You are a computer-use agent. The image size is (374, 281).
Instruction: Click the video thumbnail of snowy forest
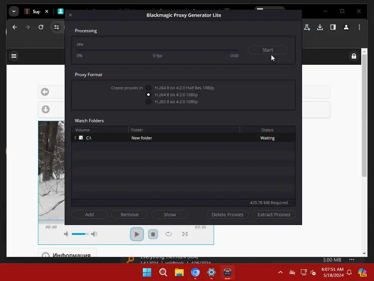(x=51, y=170)
